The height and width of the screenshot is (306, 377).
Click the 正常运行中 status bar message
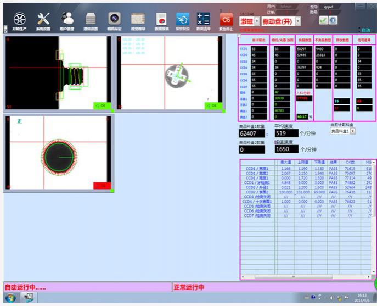click(x=189, y=287)
